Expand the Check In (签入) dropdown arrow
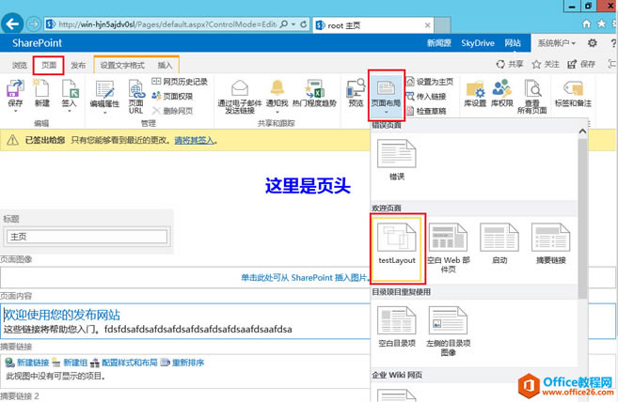 (x=70, y=112)
